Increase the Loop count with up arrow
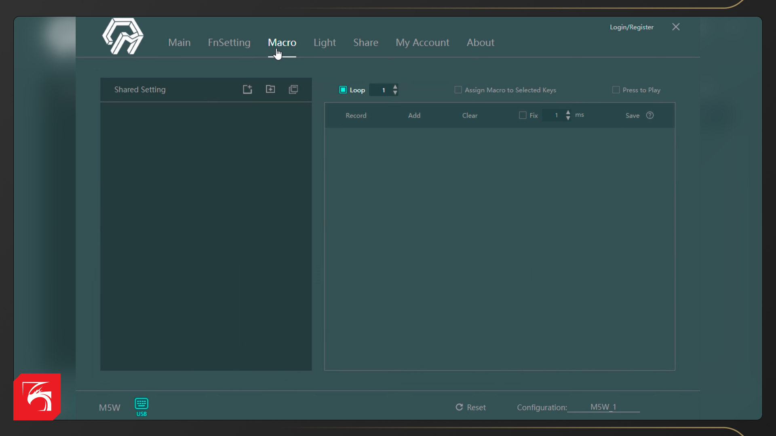 [x=395, y=87]
